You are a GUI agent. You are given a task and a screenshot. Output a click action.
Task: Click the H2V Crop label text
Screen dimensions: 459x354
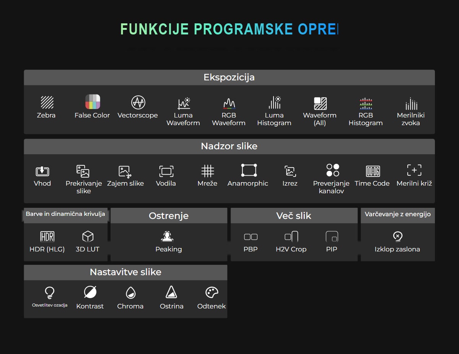(x=291, y=249)
